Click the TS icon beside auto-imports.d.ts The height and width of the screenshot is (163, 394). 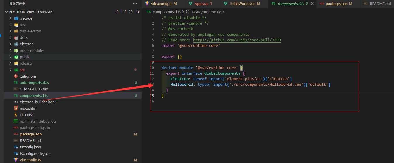point(16,83)
